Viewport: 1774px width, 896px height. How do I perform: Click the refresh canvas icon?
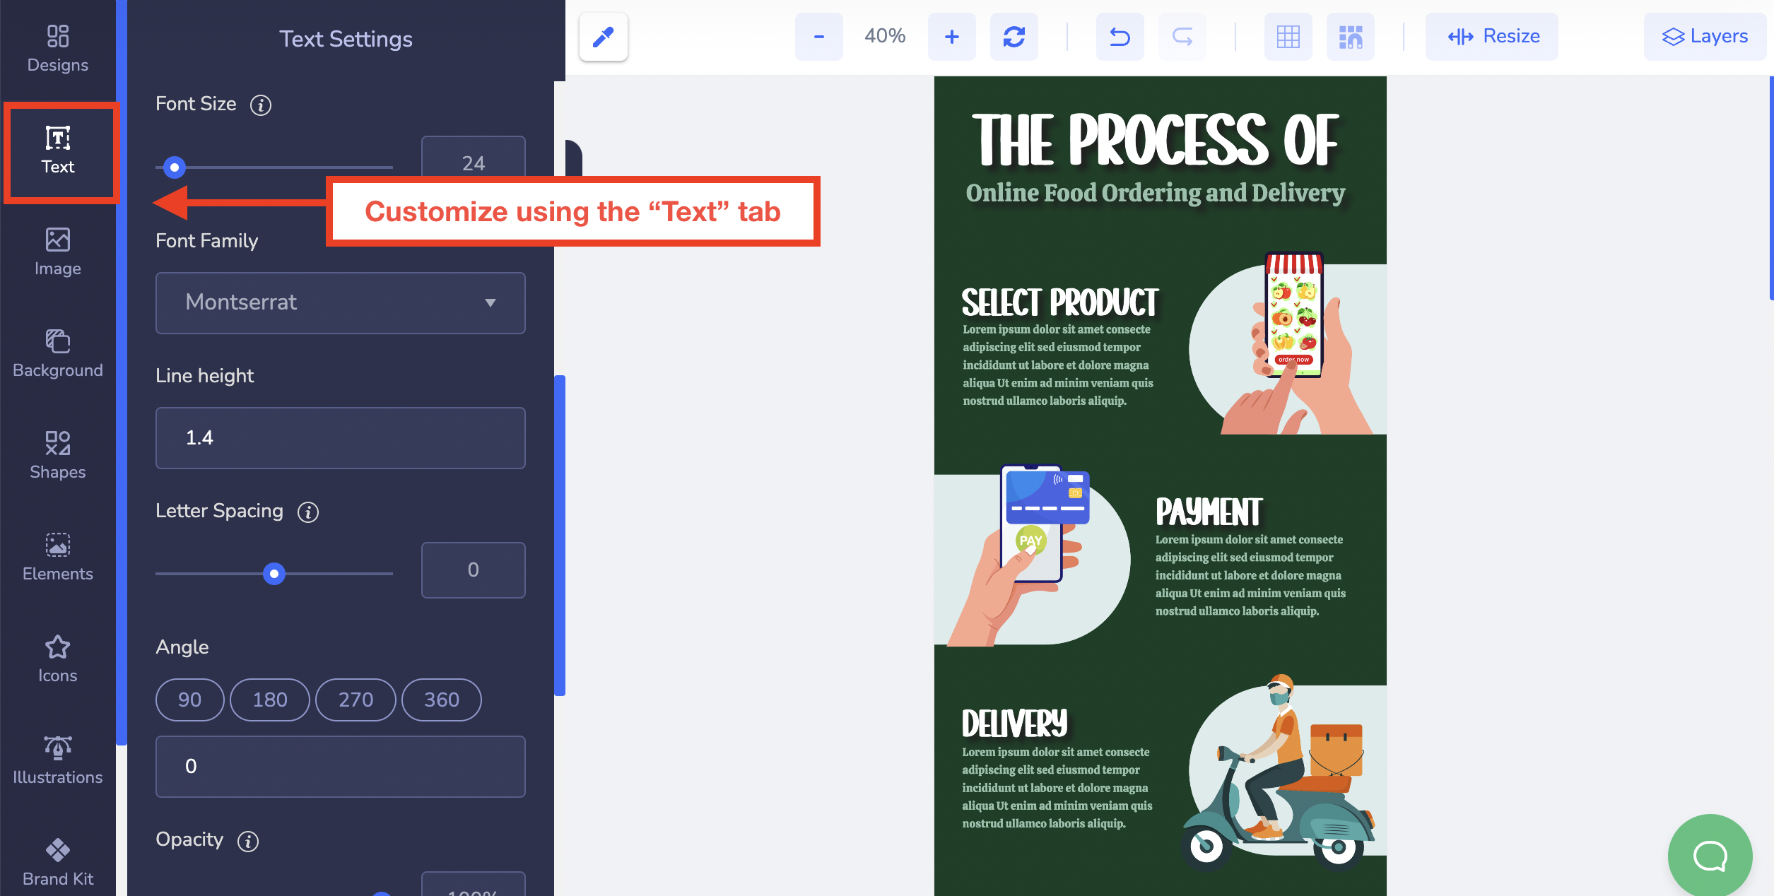click(x=1014, y=36)
